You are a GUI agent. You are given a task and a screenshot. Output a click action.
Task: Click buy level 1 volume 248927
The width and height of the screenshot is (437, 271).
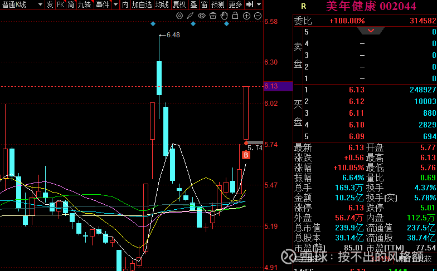tap(423, 90)
